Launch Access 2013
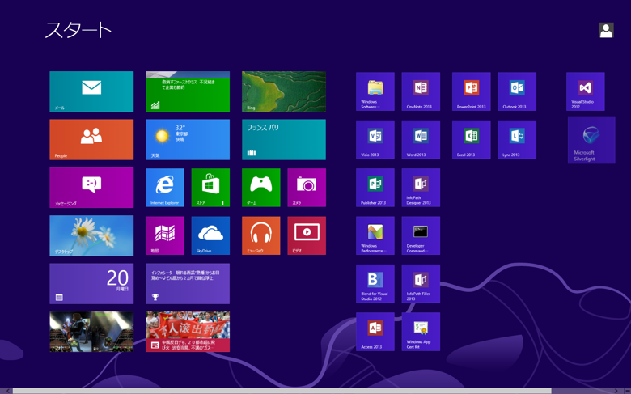This screenshot has width=631, height=394. (x=375, y=332)
